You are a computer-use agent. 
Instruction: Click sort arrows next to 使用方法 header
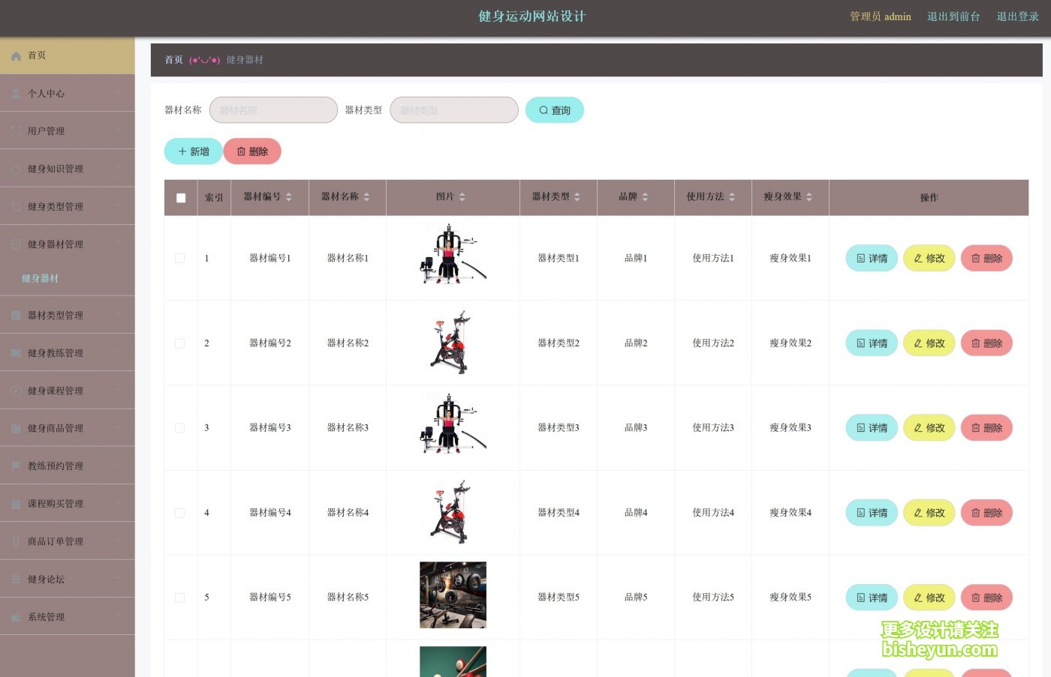pyautogui.click(x=732, y=197)
